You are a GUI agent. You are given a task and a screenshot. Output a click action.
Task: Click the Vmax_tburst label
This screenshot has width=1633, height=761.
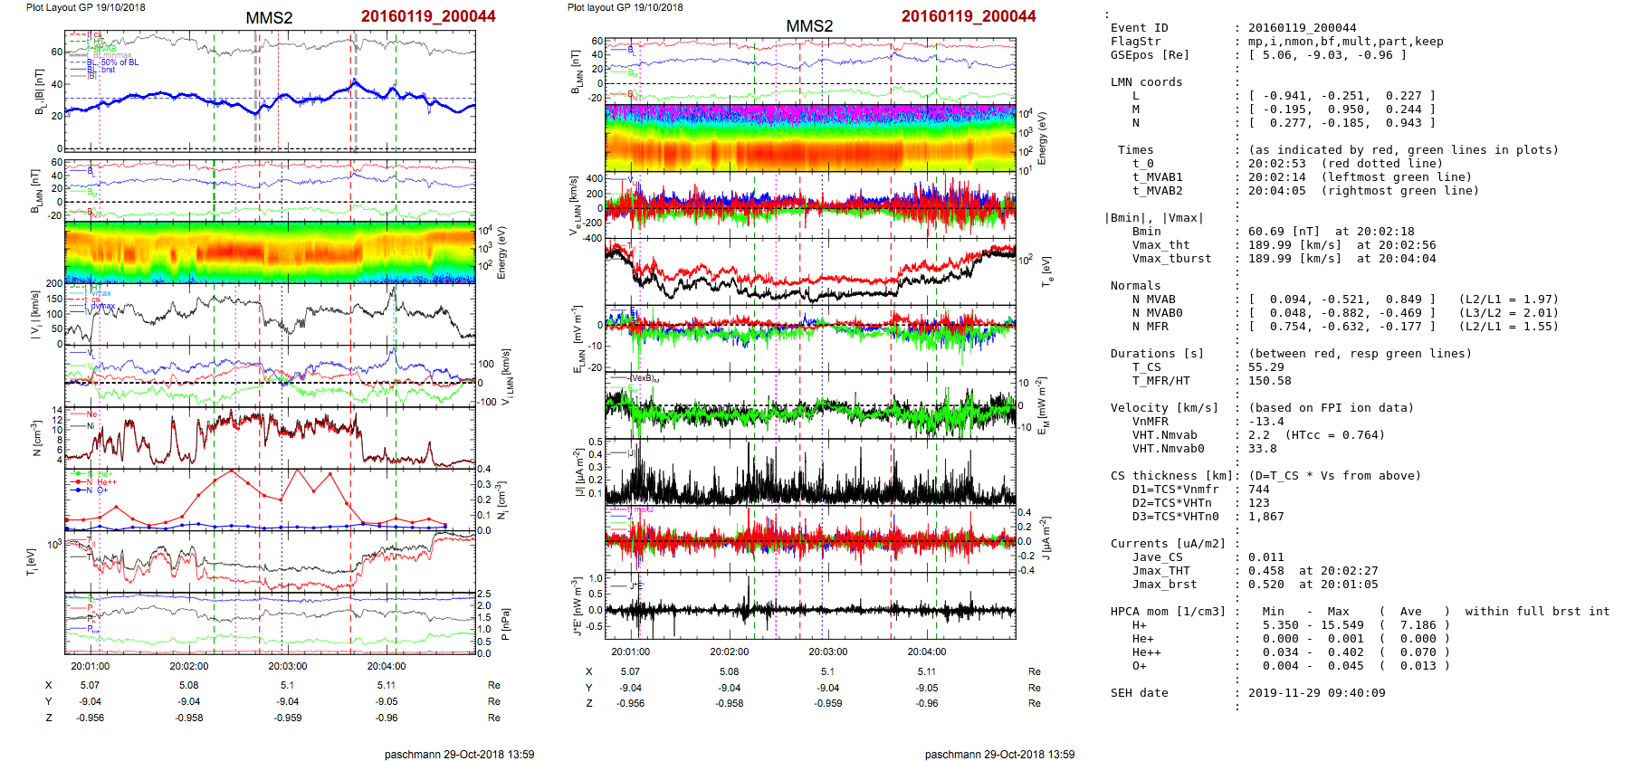[1171, 259]
